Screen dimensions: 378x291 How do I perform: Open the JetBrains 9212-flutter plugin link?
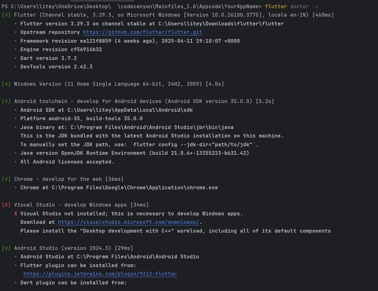click(x=100, y=274)
